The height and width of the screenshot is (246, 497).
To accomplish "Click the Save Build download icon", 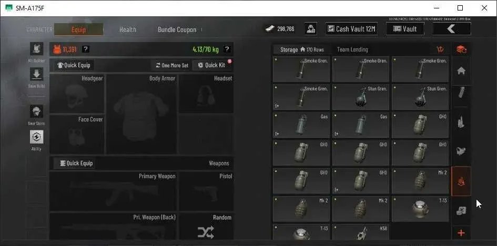I will coord(36,74).
